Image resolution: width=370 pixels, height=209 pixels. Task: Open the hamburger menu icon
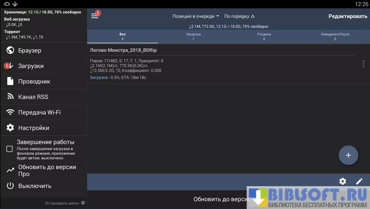(95, 16)
